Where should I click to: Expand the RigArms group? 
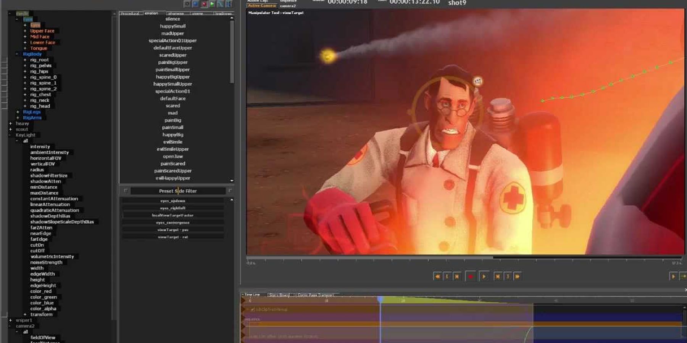coord(18,118)
